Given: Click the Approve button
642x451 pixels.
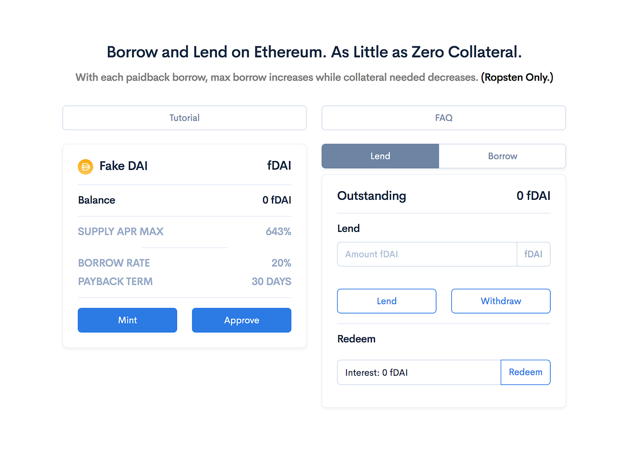Looking at the screenshot, I should pyautogui.click(x=241, y=320).
